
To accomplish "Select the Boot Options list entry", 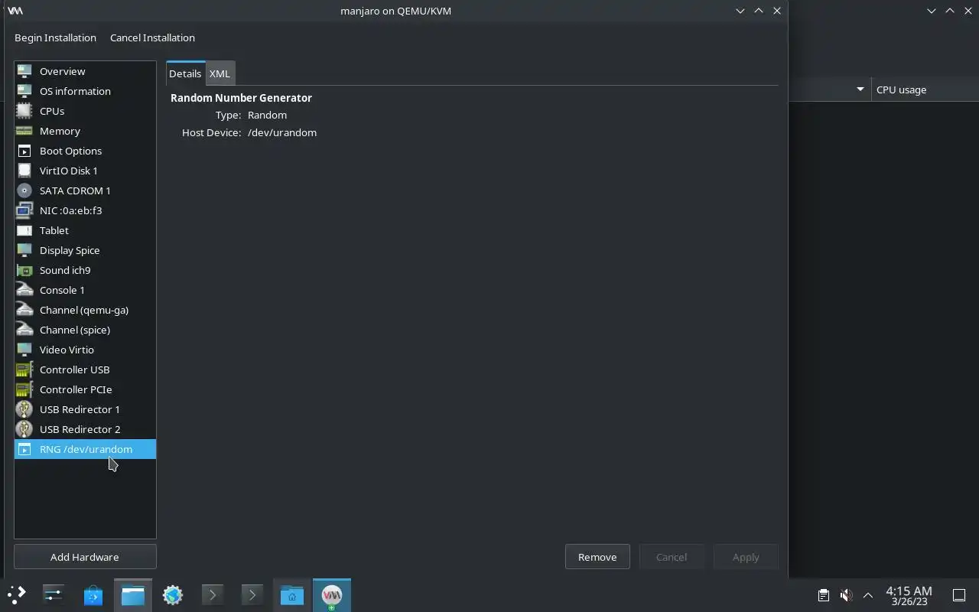I will [x=85, y=151].
